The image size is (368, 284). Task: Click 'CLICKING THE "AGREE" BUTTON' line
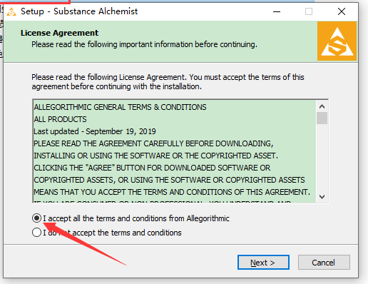pyautogui.click(x=152, y=168)
